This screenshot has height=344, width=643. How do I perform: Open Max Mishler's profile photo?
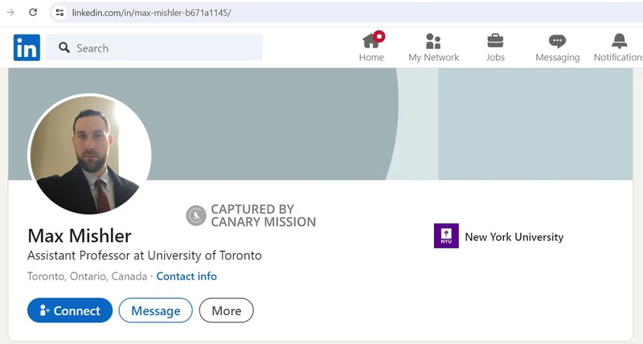point(89,154)
